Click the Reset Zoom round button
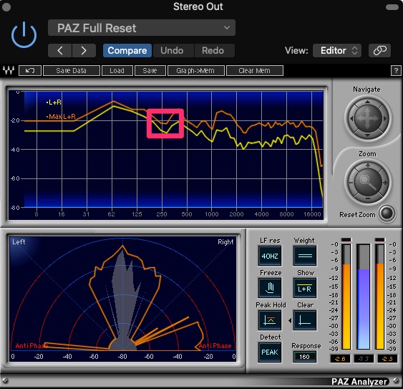This screenshot has width=403, height=389. (x=387, y=213)
